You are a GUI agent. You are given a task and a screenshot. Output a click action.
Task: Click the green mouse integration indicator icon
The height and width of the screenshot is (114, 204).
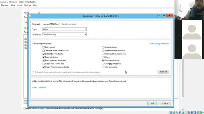click(x=198, y=112)
